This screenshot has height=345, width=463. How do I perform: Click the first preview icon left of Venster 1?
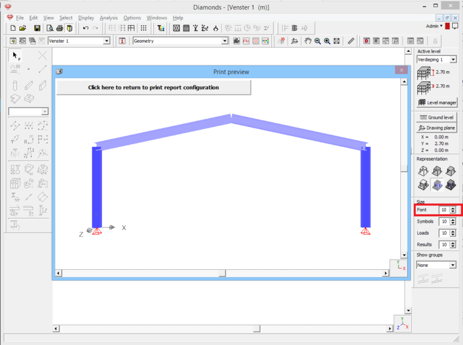pyautogui.click(x=13, y=41)
